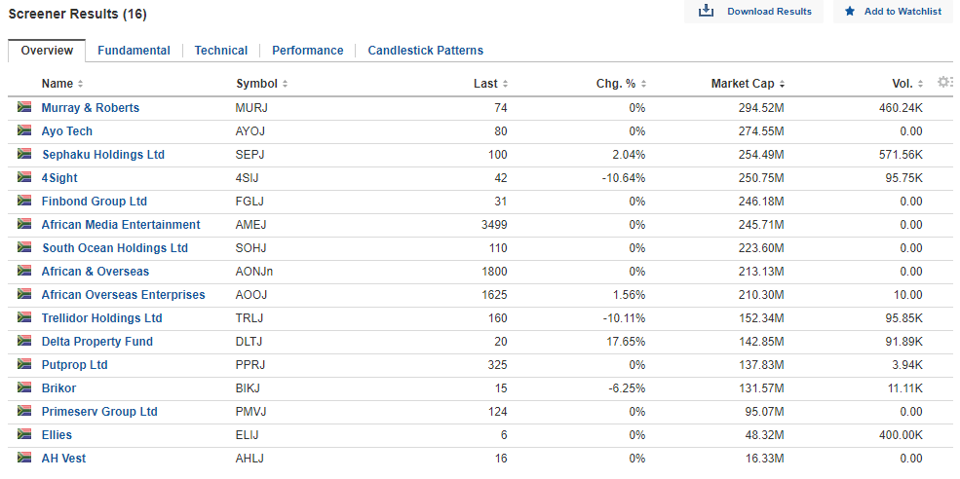This screenshot has width=960, height=479.
Task: Sort results by the Name column arrows
Action: tap(80, 84)
